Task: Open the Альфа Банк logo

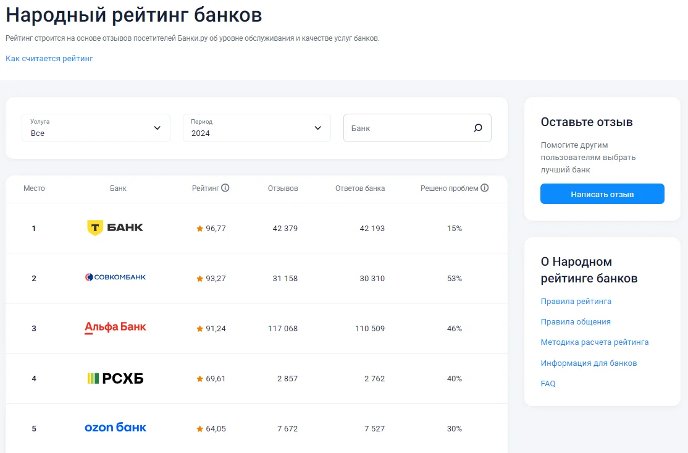Action: pos(115,328)
